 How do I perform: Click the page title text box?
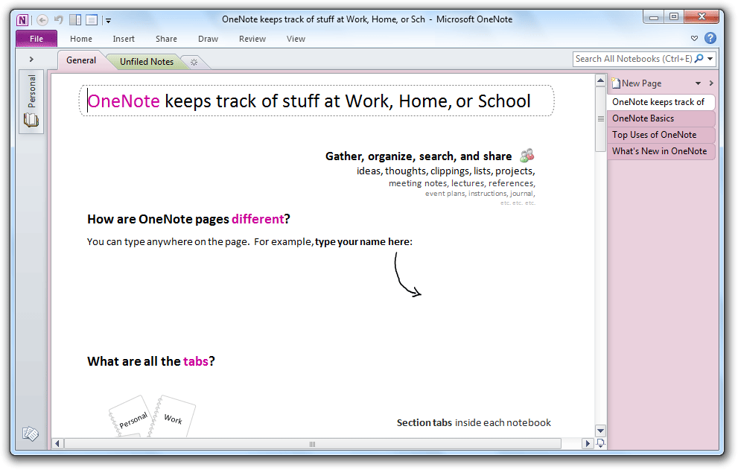(316, 101)
